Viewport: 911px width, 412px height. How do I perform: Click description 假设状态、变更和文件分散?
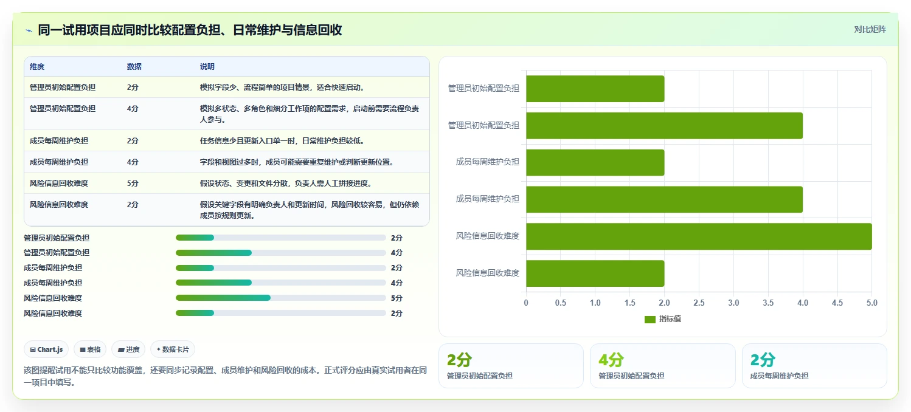pos(286,184)
